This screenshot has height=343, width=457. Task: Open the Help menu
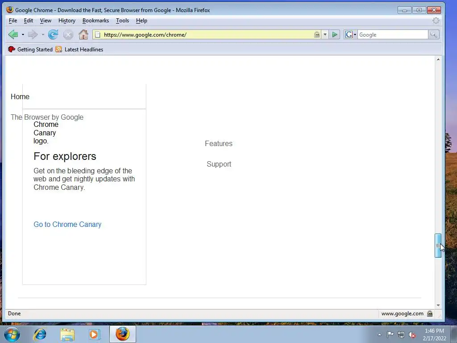141,21
